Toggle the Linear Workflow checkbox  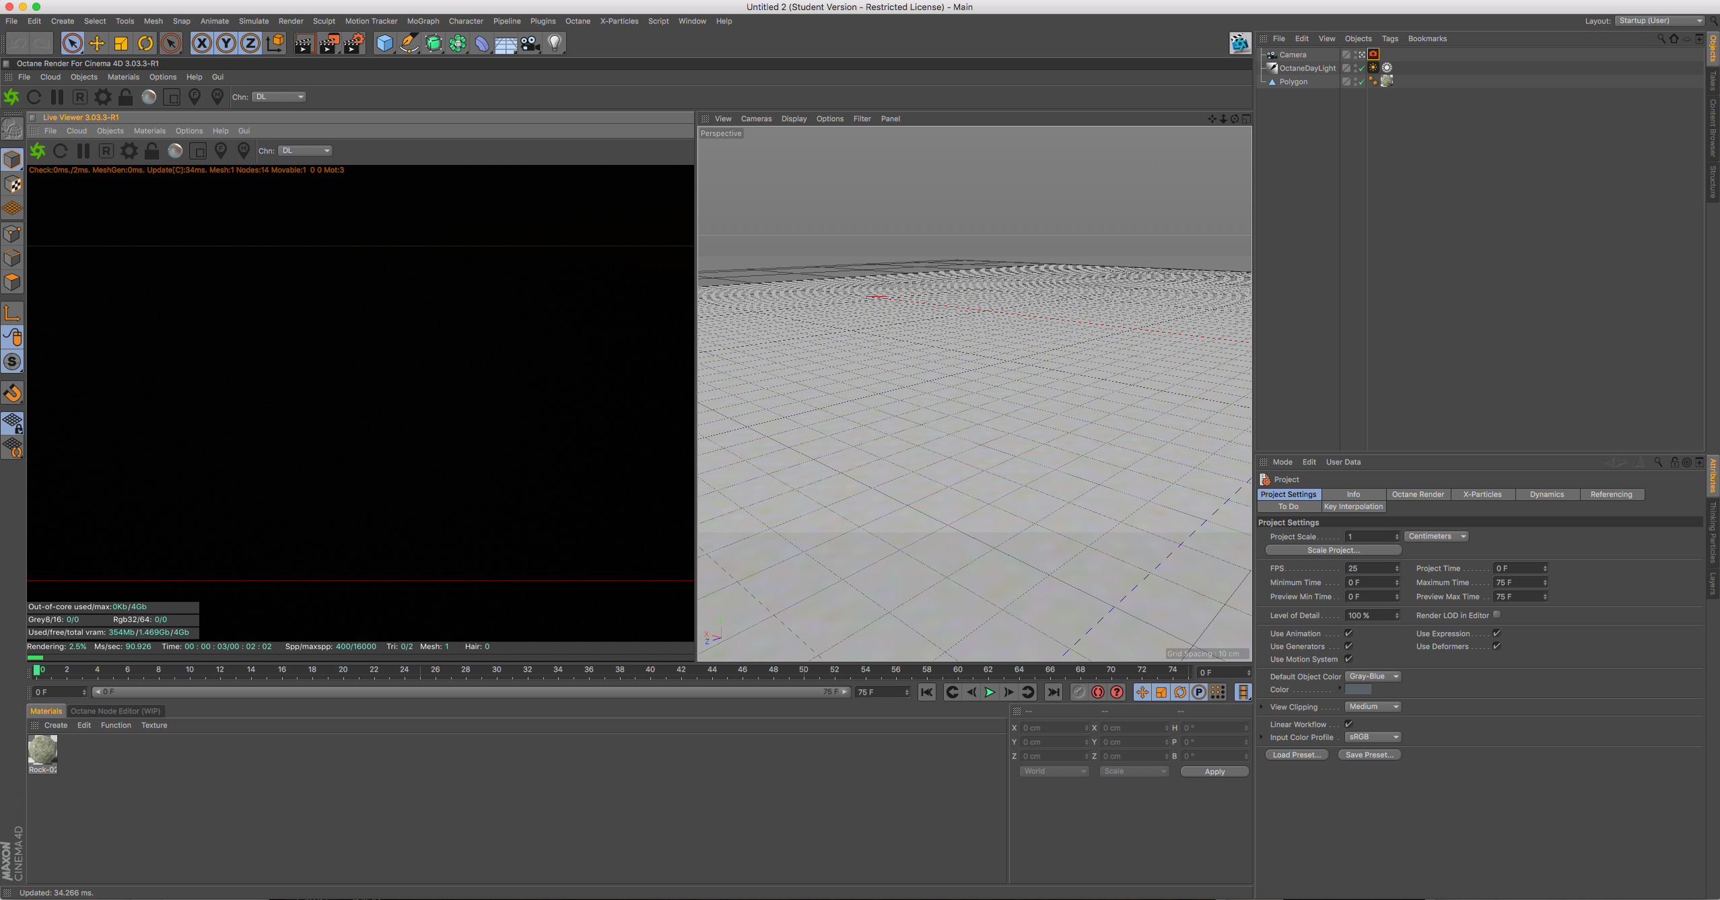pos(1348,724)
